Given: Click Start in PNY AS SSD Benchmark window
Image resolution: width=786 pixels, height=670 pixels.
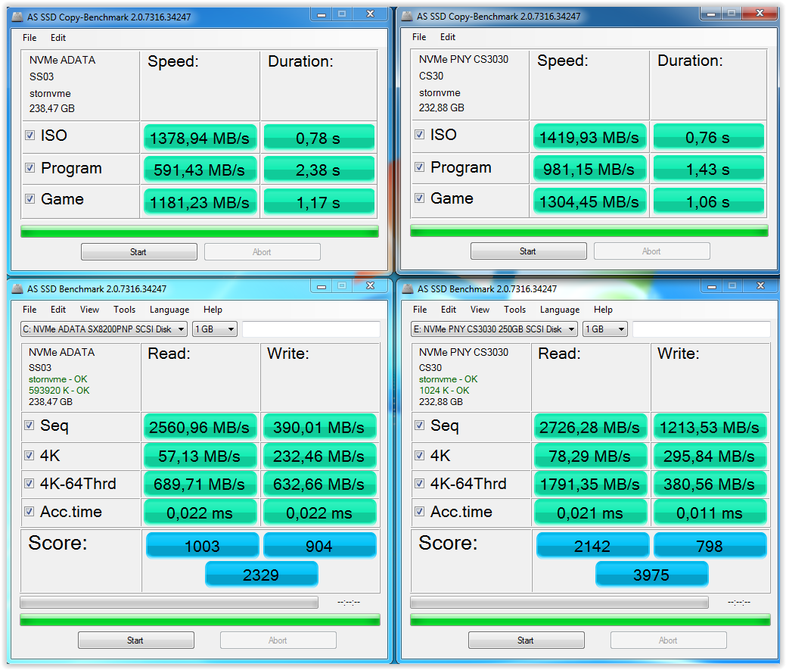Looking at the screenshot, I should 527,640.
